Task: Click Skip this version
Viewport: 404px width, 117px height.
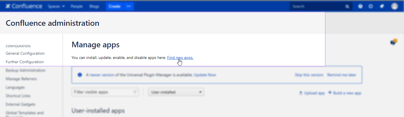Action: (x=309, y=75)
